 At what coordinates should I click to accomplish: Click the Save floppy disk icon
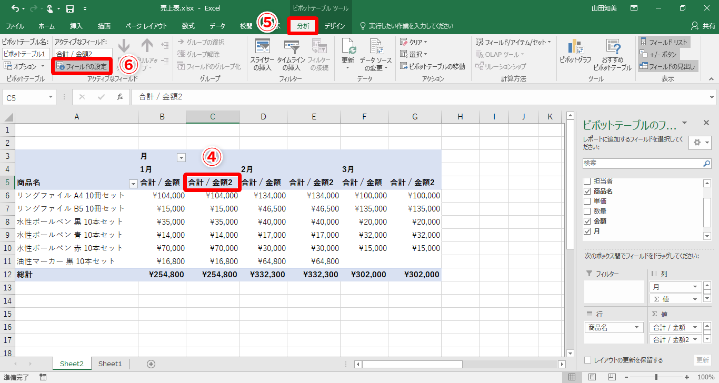click(x=70, y=8)
